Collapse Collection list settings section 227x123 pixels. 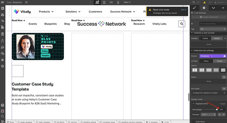[x=192, y=51]
